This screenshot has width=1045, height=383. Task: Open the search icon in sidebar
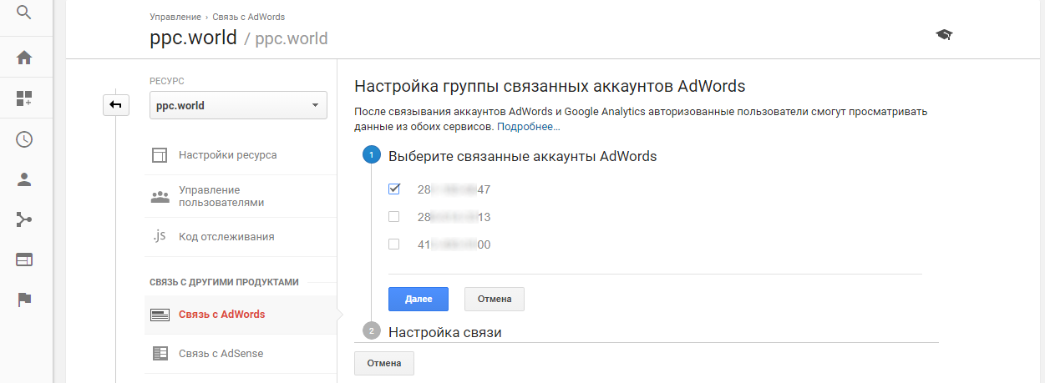24,12
